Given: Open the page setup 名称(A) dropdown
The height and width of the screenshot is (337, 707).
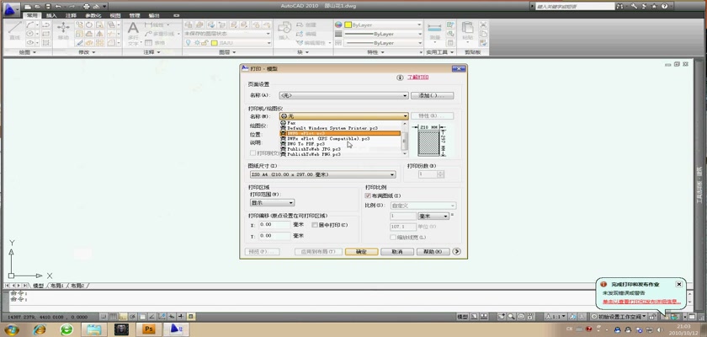Looking at the screenshot, I should click(343, 96).
